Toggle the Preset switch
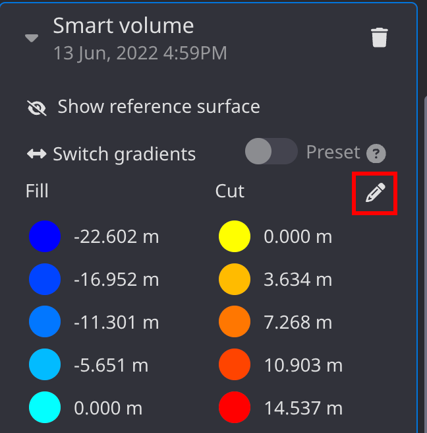 point(271,152)
